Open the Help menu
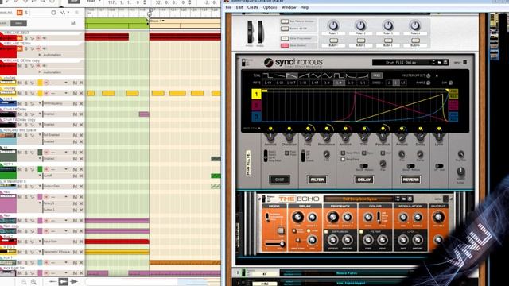The height and width of the screenshot is (286, 509). coord(305,7)
